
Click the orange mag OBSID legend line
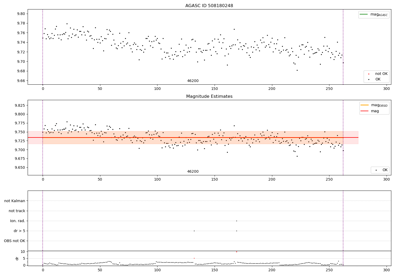[364, 105]
